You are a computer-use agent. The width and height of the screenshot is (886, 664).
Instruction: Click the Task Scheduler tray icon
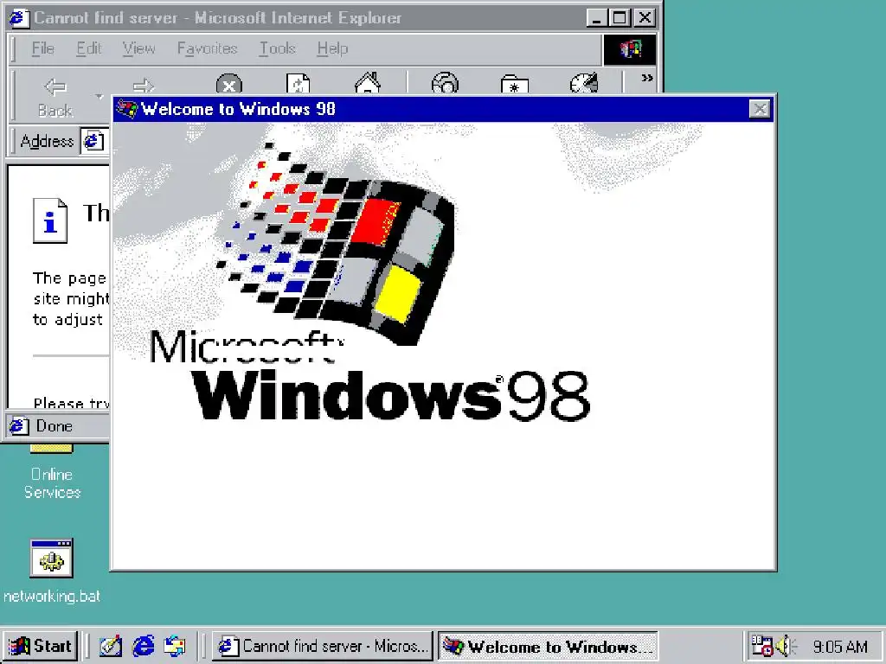click(x=761, y=646)
